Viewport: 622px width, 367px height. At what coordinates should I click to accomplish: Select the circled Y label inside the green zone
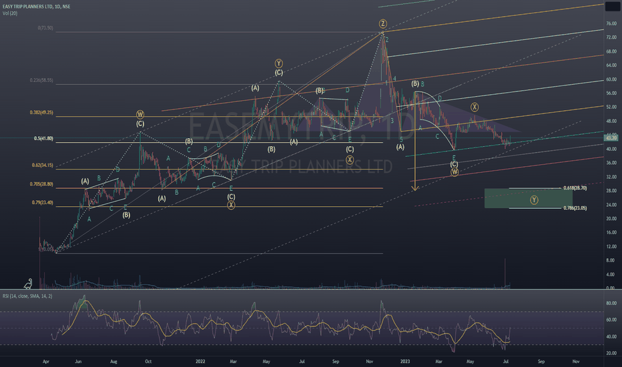point(534,200)
